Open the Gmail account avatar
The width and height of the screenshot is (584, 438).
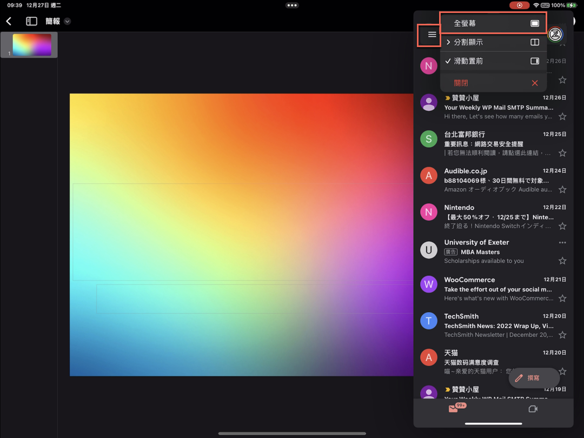(555, 35)
